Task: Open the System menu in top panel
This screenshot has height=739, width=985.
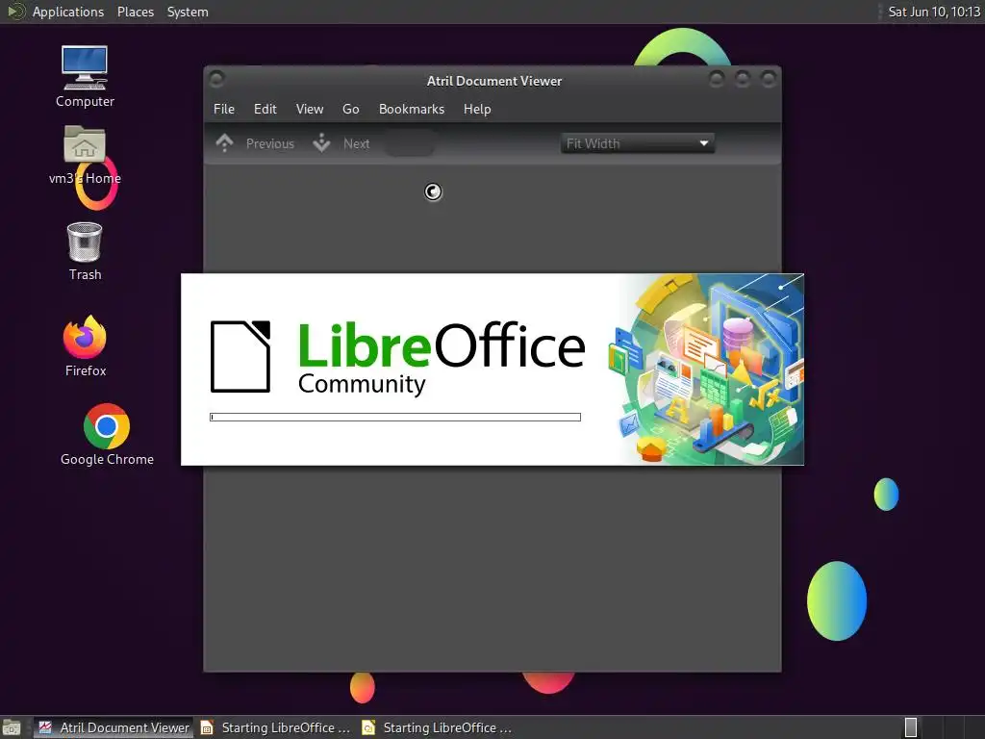Action: 188,12
